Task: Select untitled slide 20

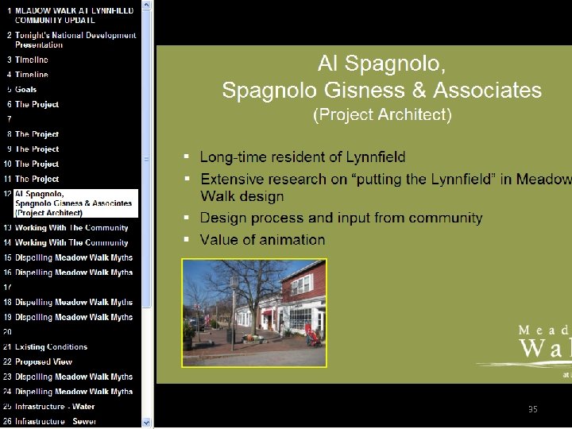Action: (x=8, y=332)
